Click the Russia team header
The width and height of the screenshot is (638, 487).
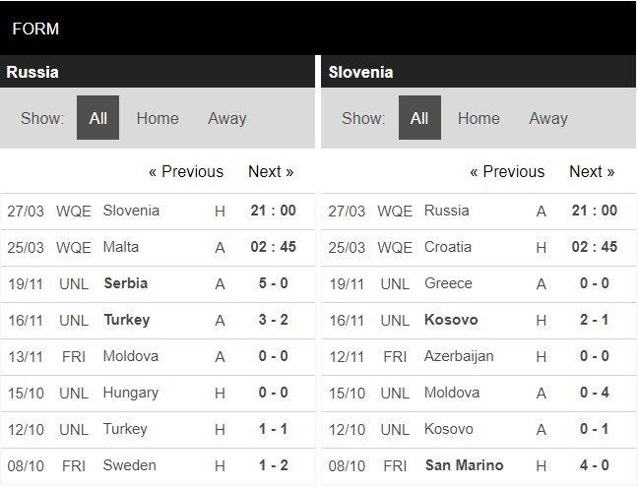point(32,72)
